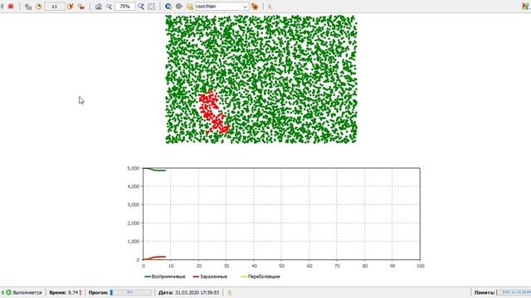
Task: Click the home/navigate to view area icon
Action: pos(98,7)
